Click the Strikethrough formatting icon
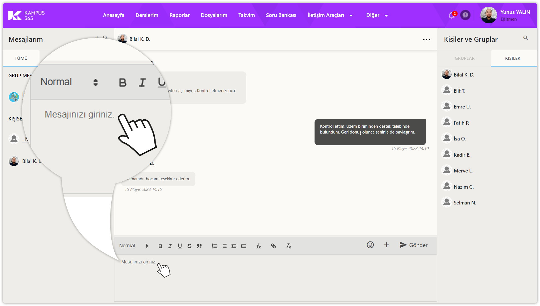Image resolution: width=540 pixels, height=306 pixels. [190, 246]
